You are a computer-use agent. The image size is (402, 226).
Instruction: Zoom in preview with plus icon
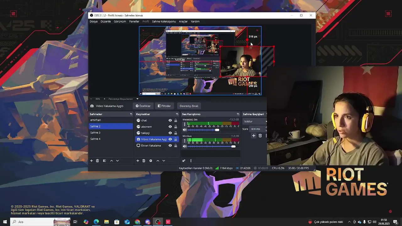coord(105,99)
